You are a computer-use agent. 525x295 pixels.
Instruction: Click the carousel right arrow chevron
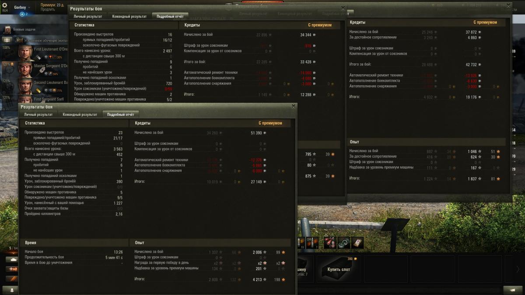[x=518, y=269]
